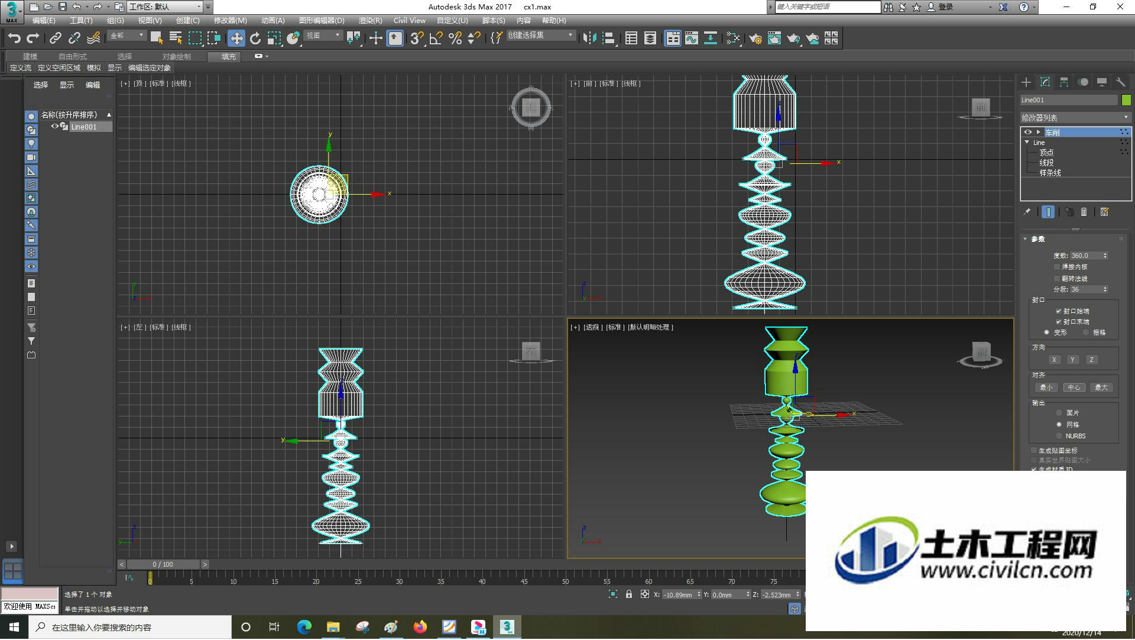
Task: Uncheck the 封口始端 checkbox
Action: [1058, 311]
